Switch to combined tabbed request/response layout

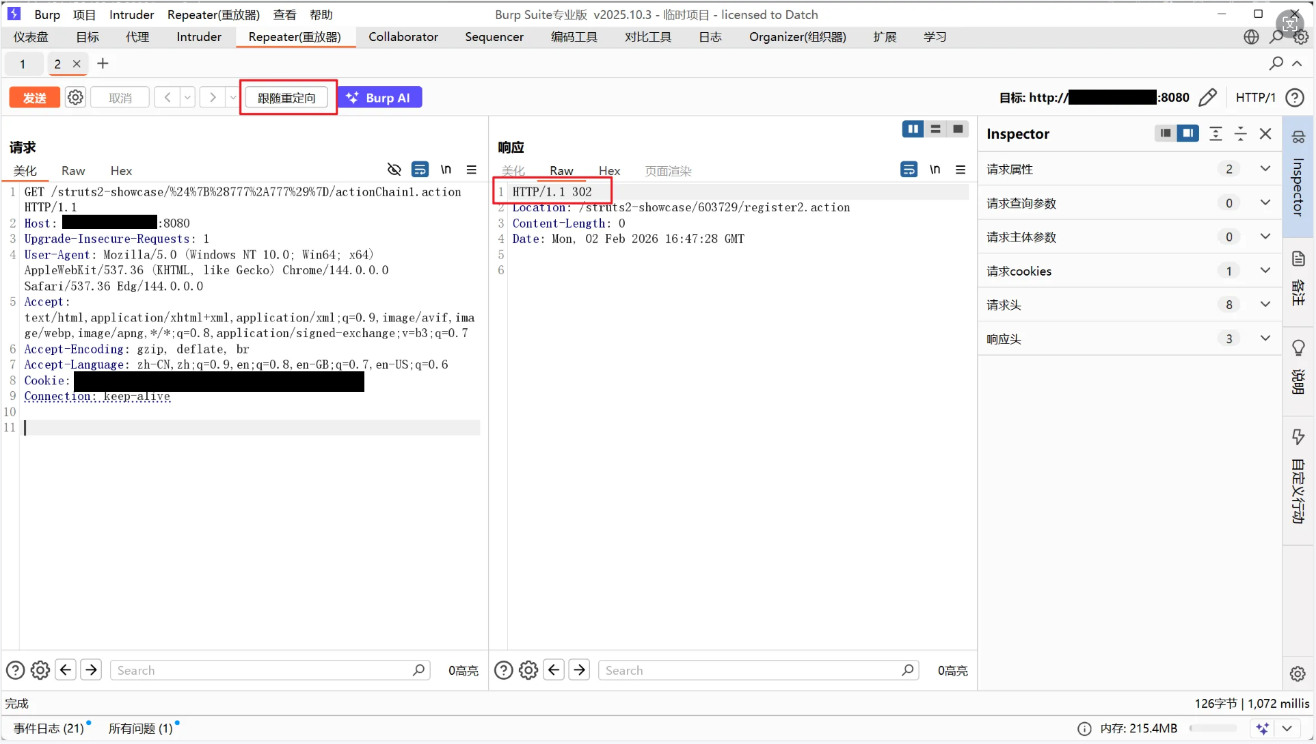(958, 129)
